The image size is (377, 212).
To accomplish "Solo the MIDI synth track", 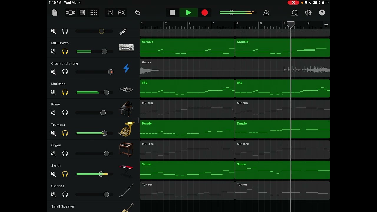I will click(x=65, y=52).
